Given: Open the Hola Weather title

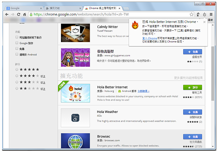Looking at the screenshot, I should (x=107, y=112).
